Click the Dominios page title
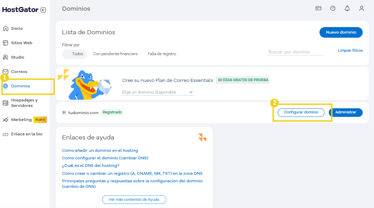 click(x=76, y=9)
